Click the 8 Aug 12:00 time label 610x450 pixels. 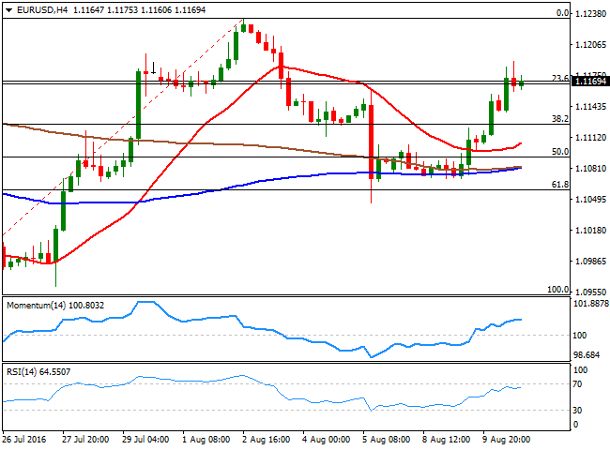[x=446, y=440]
